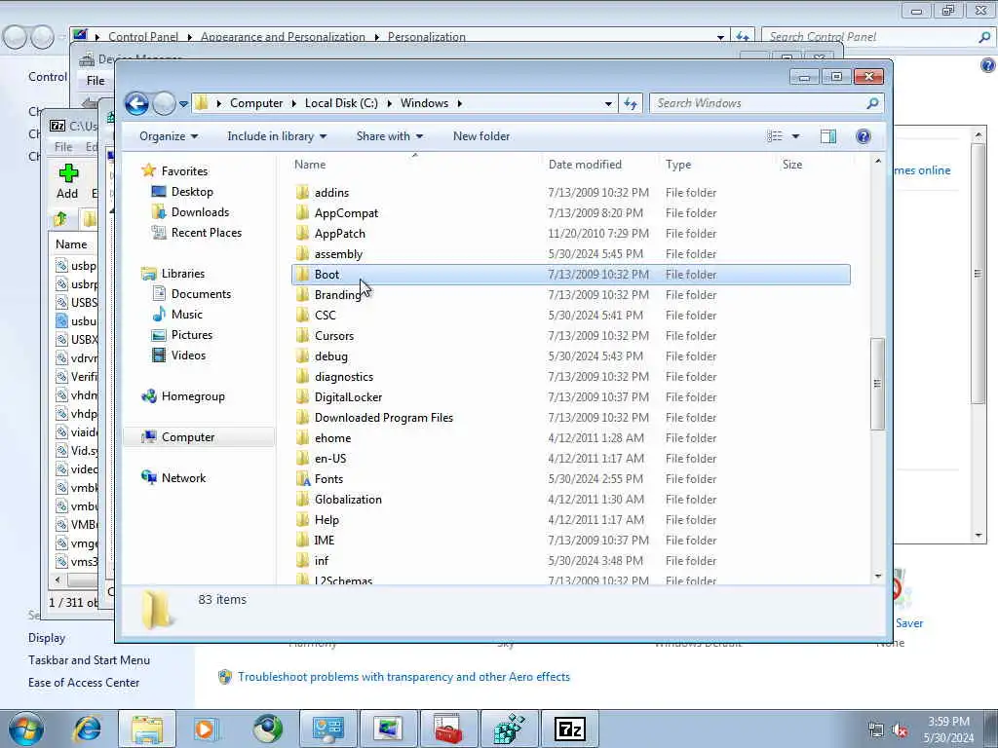
Task: Open File menu in Device Manager window
Action: pyautogui.click(x=96, y=81)
